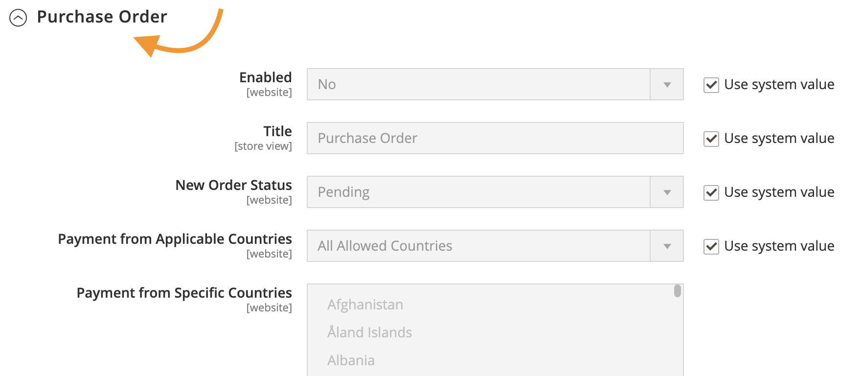Select Afghanistan in the countries list
This screenshot has width=862, height=376.
click(365, 305)
